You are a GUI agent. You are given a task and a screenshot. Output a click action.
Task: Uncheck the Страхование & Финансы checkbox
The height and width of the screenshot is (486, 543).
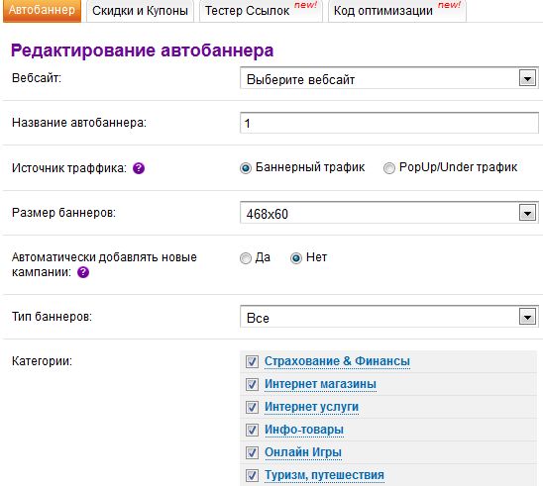[252, 362]
